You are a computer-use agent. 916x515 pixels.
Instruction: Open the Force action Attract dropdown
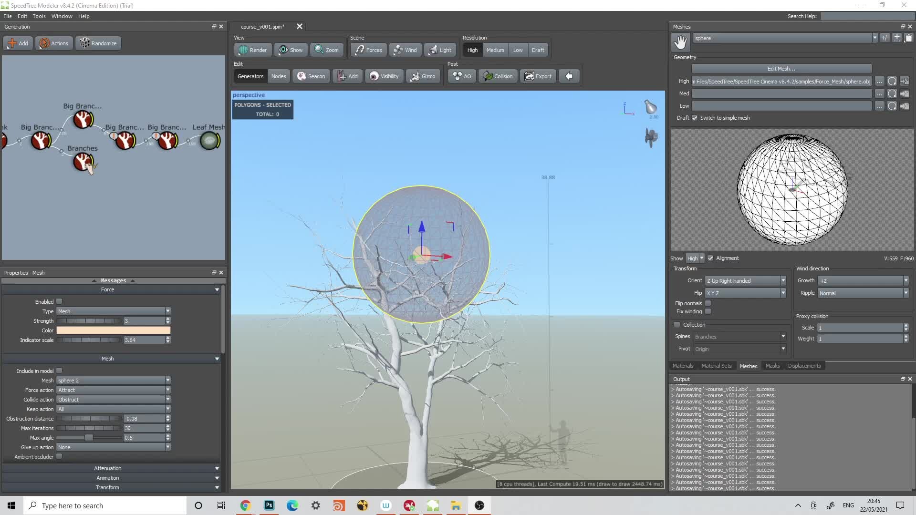(x=113, y=390)
